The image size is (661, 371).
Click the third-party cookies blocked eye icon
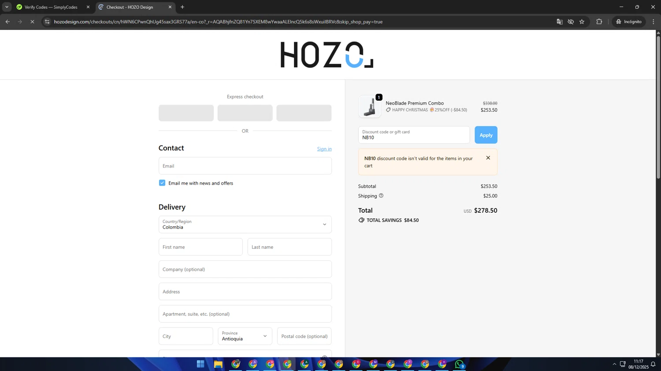pos(571,22)
